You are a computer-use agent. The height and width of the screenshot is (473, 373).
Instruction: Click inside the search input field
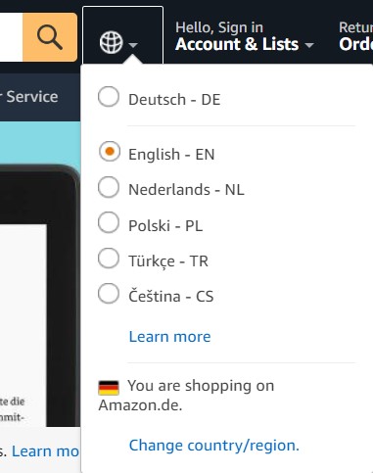[x=11, y=37]
